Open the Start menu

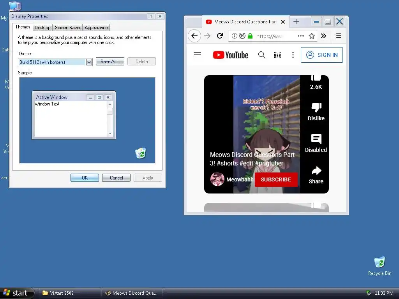pyautogui.click(x=17, y=293)
